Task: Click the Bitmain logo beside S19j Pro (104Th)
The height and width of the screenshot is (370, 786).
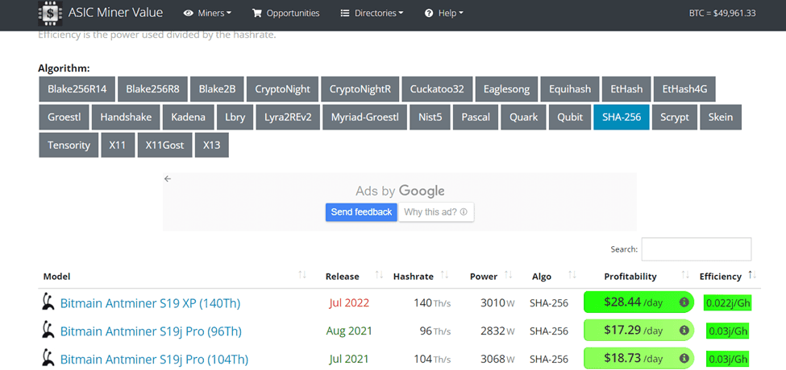Action: [x=48, y=358]
